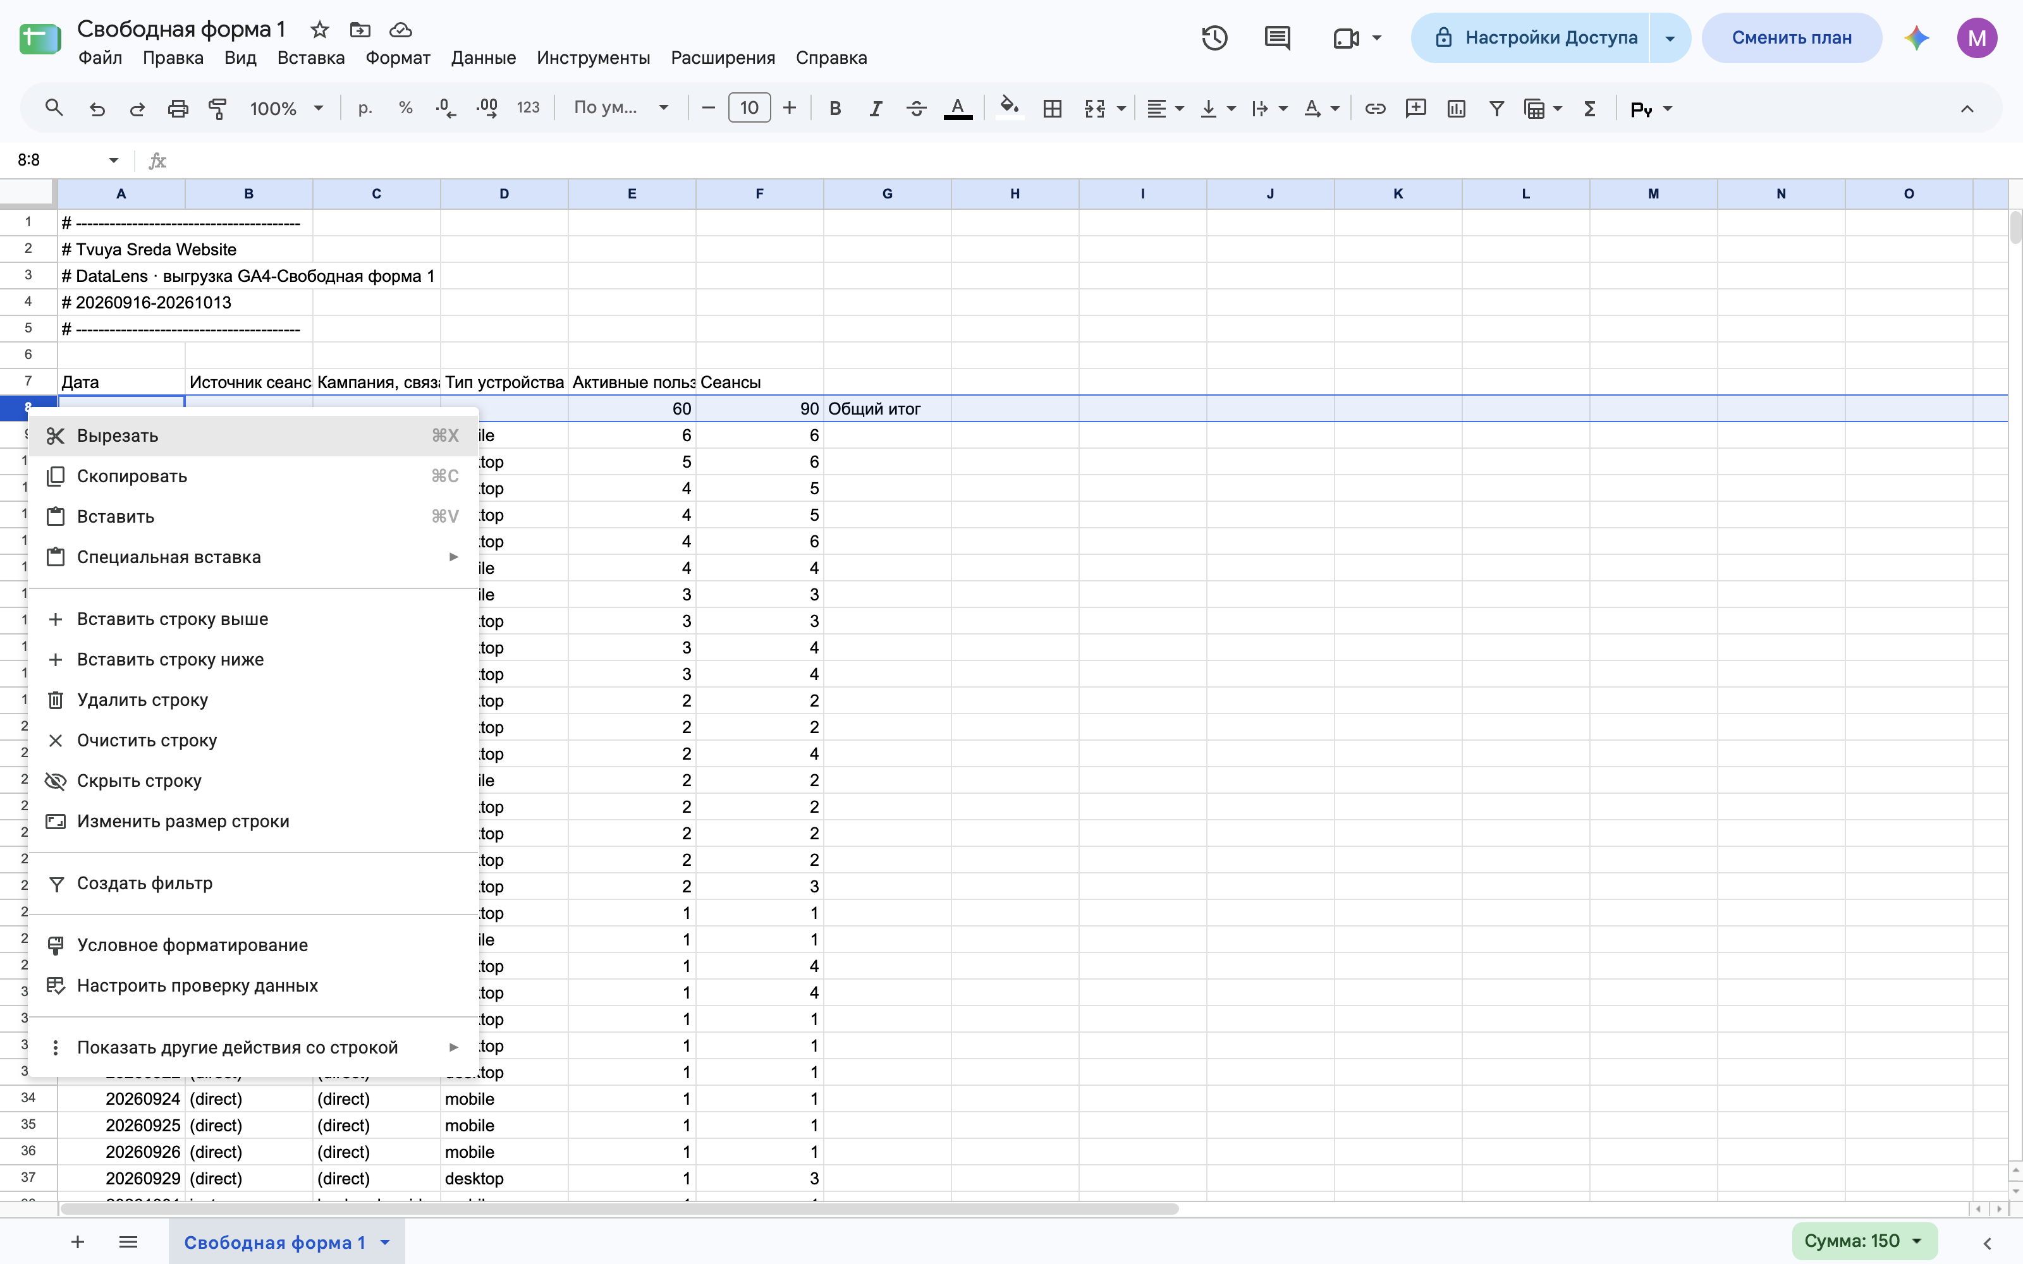
Task: Click the Gemini sparkle icon
Action: pos(1916,38)
